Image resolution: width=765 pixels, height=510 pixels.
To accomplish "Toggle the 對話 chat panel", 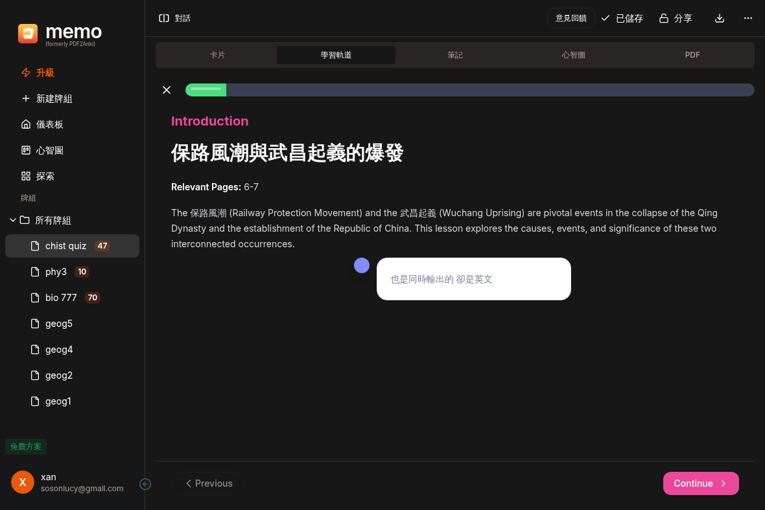I will click(174, 18).
